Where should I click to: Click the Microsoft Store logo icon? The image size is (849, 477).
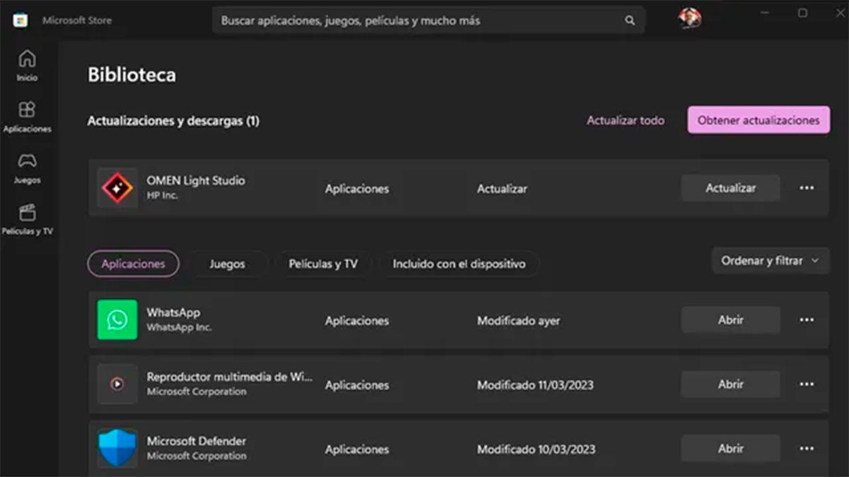point(19,19)
